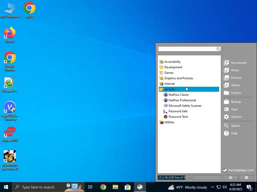Select Moorhuhn Kart Extra XS desktop icon
This screenshot has width=257, height=192.
10,160
